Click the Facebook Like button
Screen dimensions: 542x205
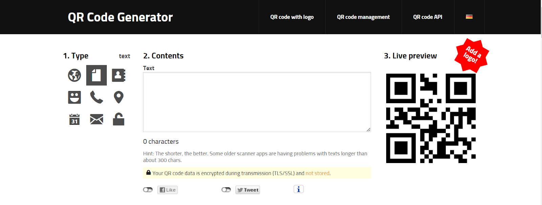point(168,190)
